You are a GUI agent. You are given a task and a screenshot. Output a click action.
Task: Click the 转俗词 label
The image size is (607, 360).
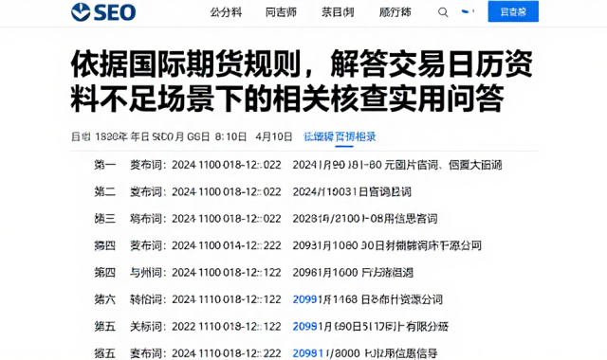click(148, 299)
